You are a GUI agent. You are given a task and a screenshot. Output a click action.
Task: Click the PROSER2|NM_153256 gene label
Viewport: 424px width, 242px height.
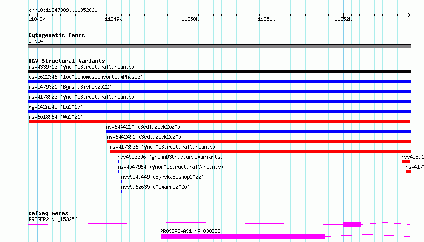[x=53, y=219]
